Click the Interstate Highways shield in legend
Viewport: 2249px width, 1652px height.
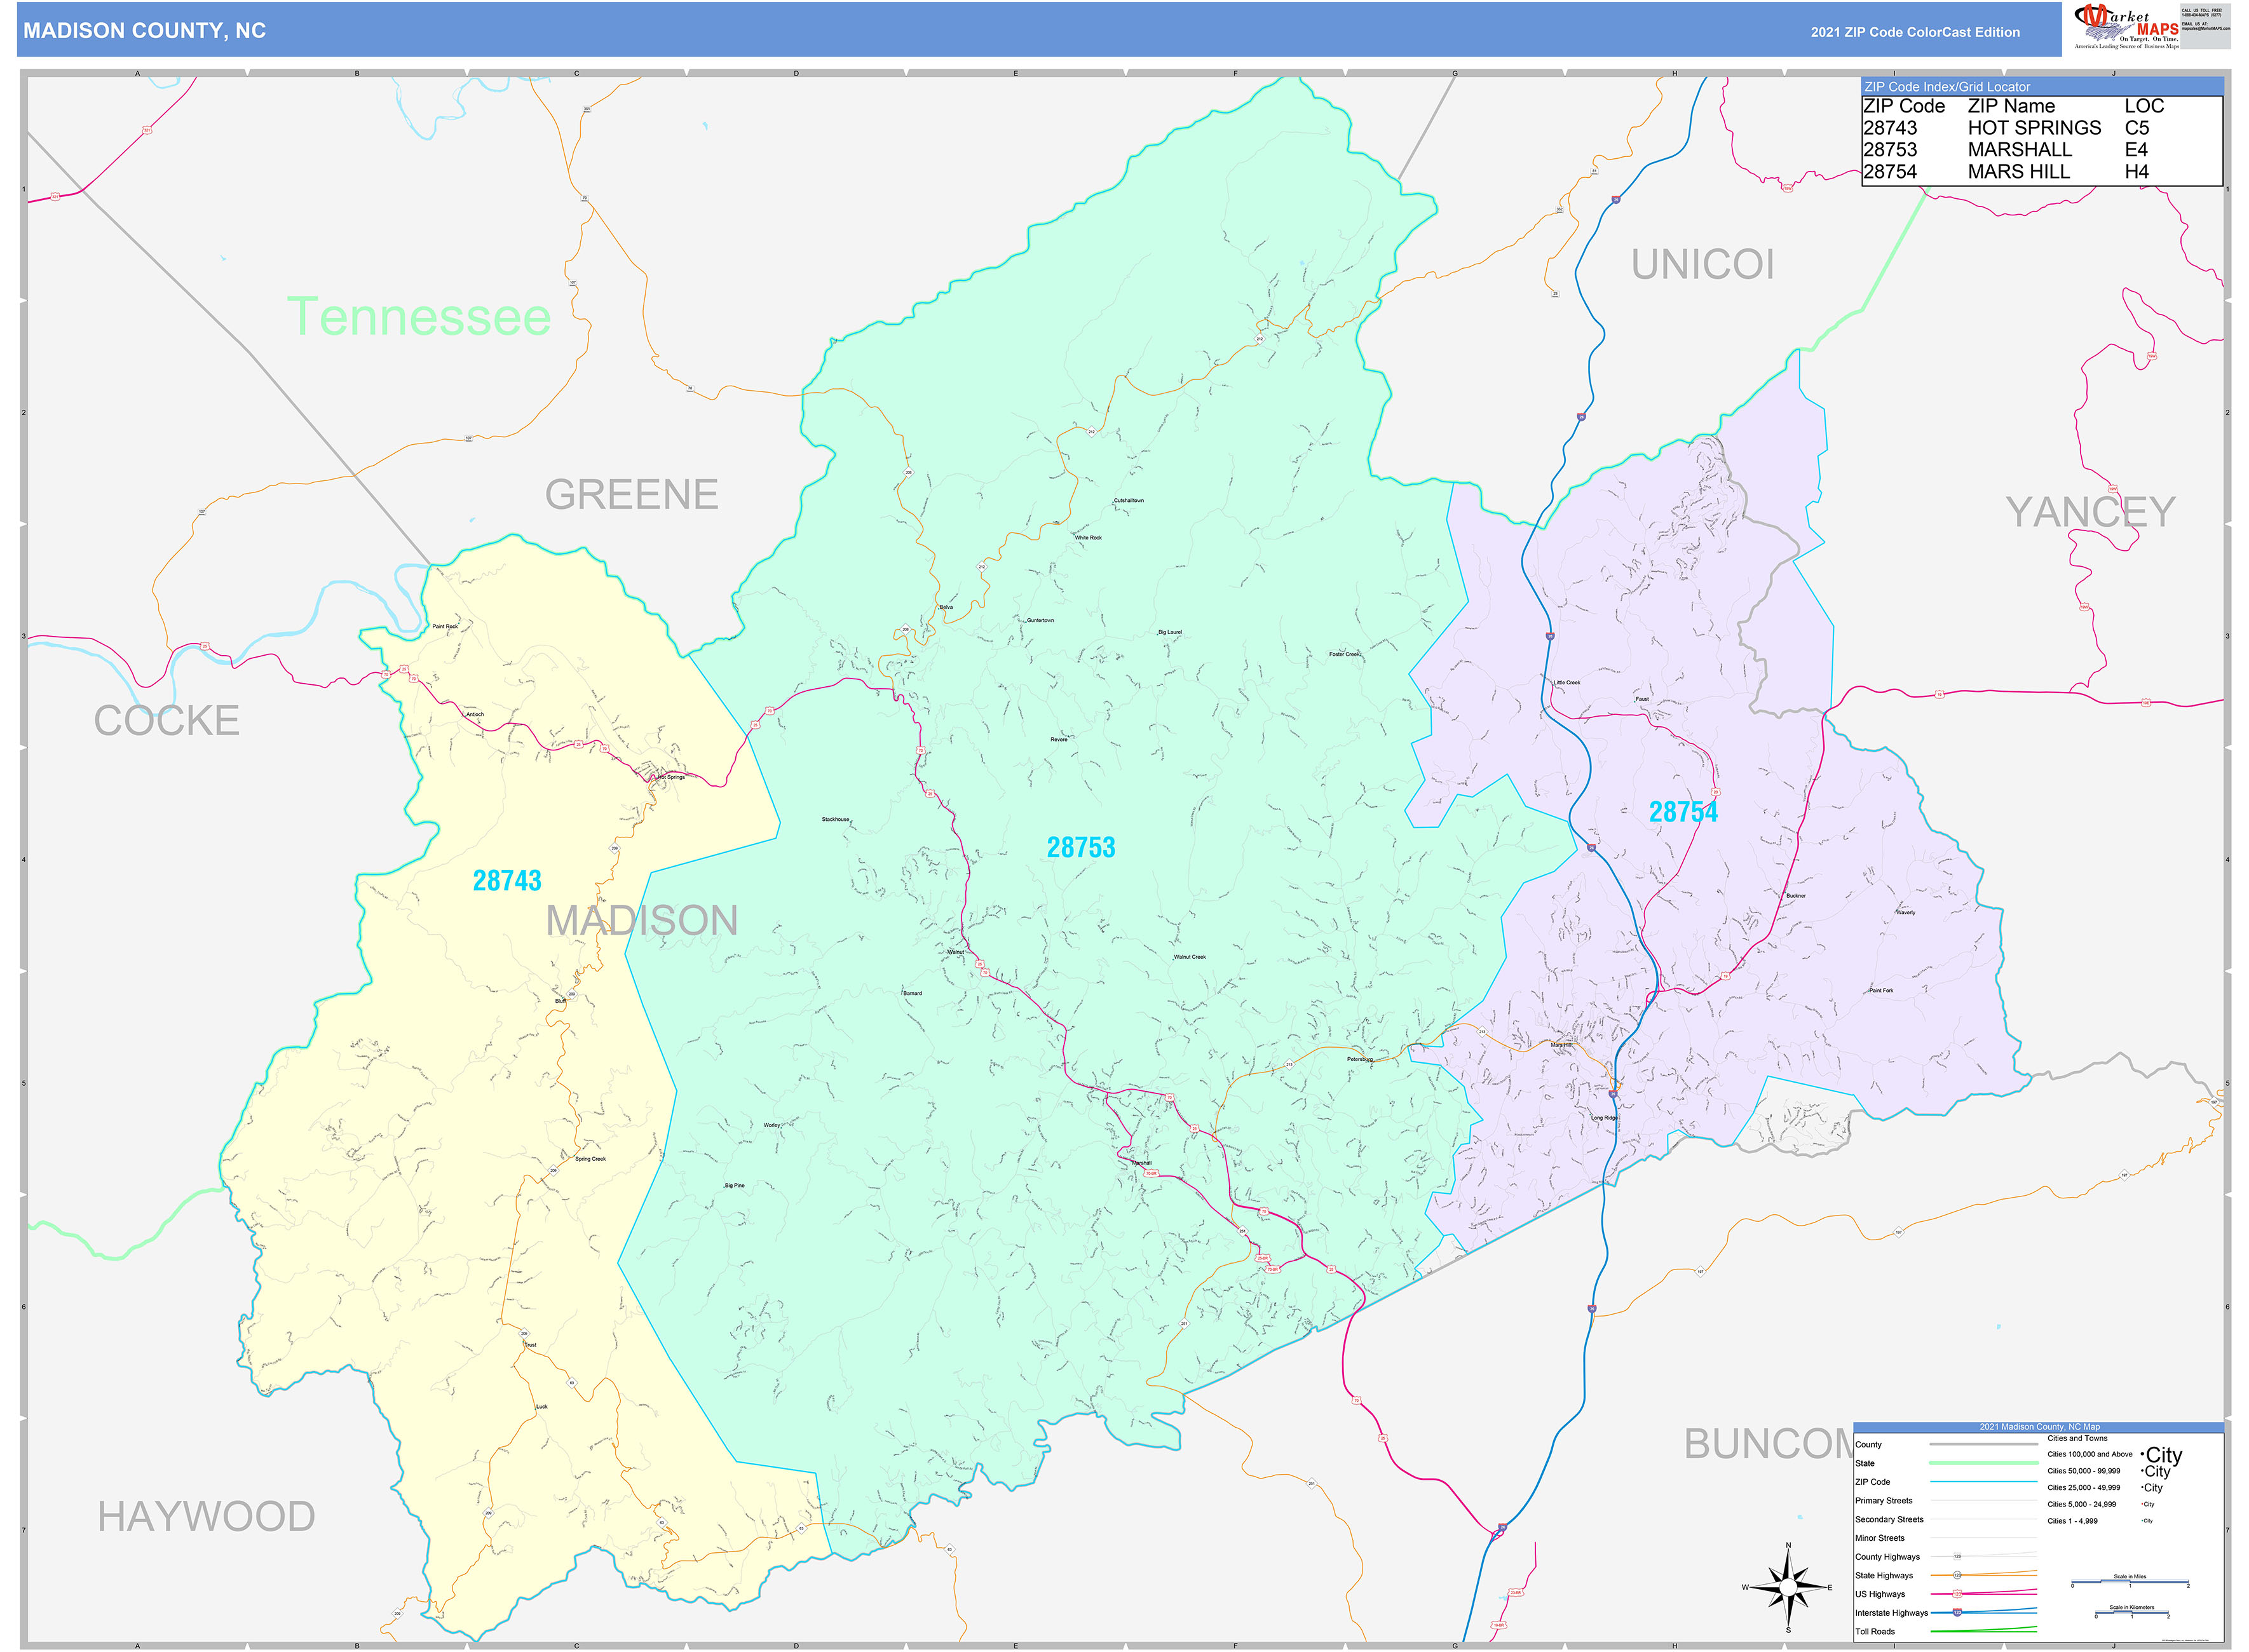(x=1957, y=1612)
